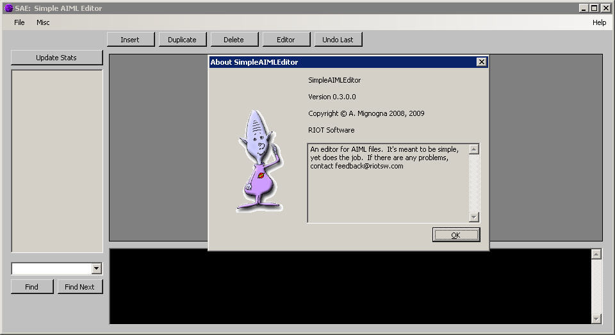Minimize the SAE main window
The image size is (615, 335).
pos(584,8)
